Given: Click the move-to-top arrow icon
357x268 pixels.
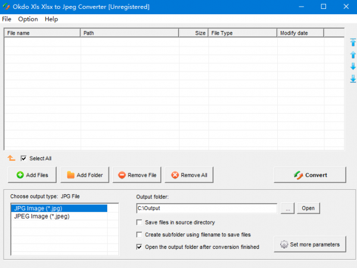Looking at the screenshot, I should click(x=353, y=42).
